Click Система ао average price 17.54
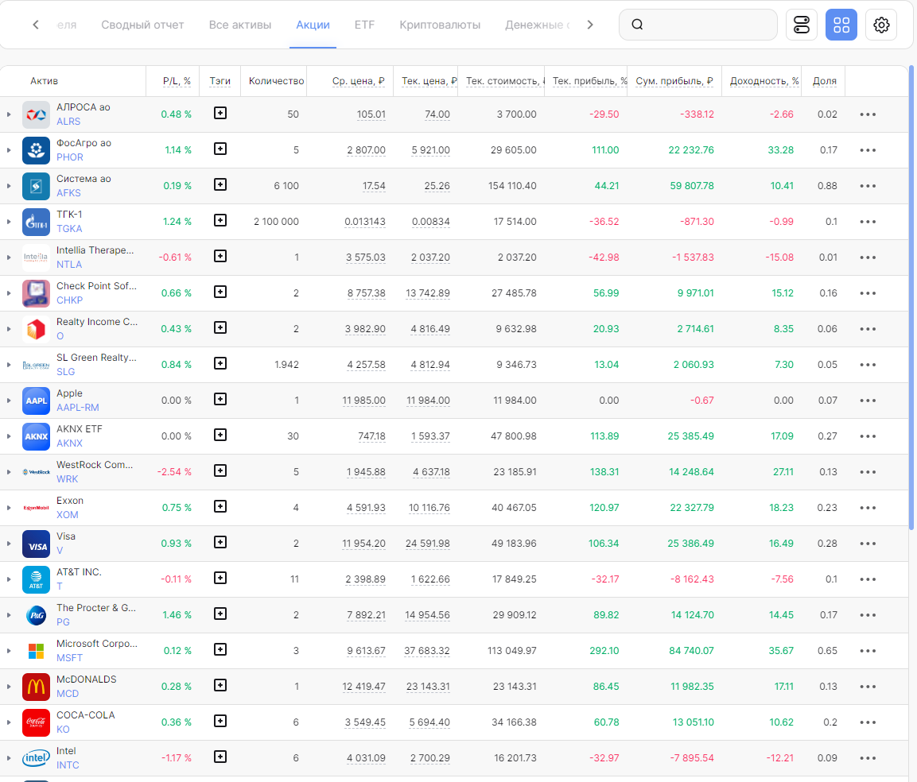Image resolution: width=917 pixels, height=782 pixels. (x=374, y=186)
